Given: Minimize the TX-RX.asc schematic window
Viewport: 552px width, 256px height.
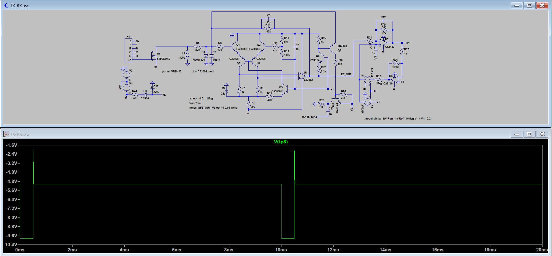Looking at the screenshot, I should 517,5.
